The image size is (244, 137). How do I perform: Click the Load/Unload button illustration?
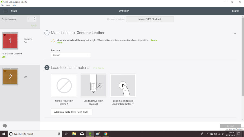pyautogui.click(x=123, y=86)
